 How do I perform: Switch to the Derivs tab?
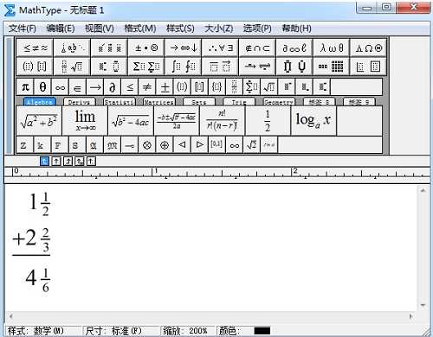click(79, 102)
